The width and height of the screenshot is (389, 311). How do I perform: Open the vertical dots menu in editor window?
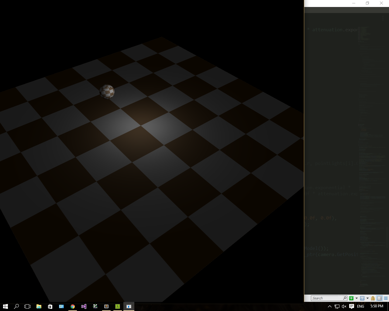click(383, 19)
